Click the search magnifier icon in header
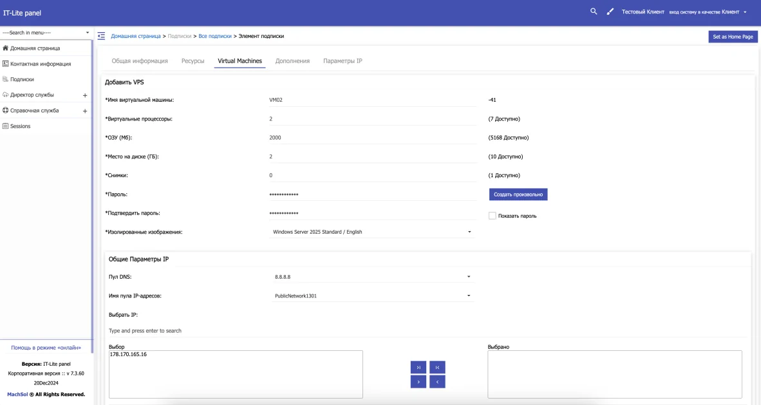 tap(594, 11)
